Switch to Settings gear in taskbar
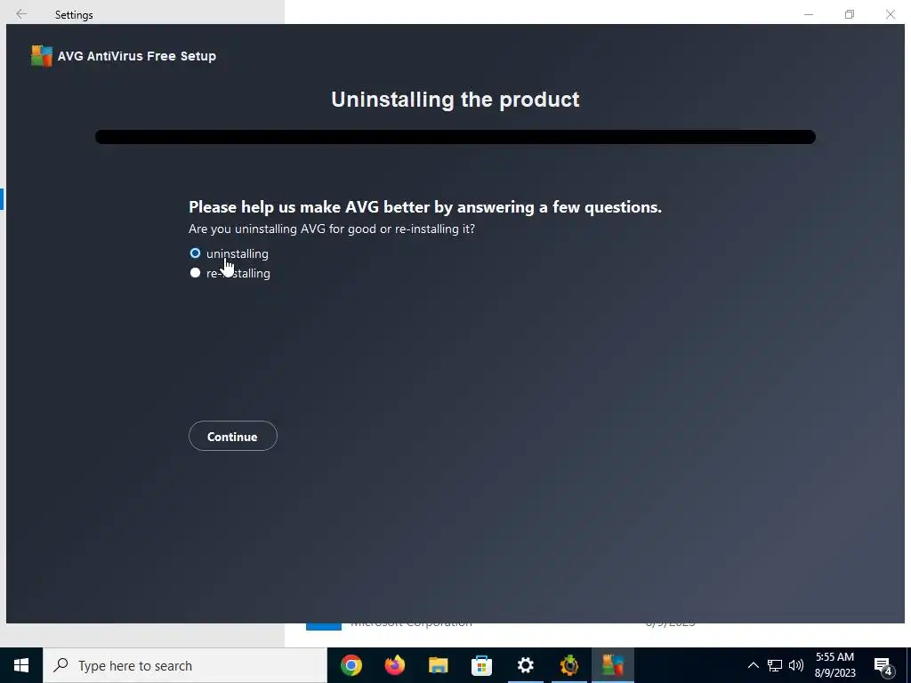The width and height of the screenshot is (911, 683). 525,665
